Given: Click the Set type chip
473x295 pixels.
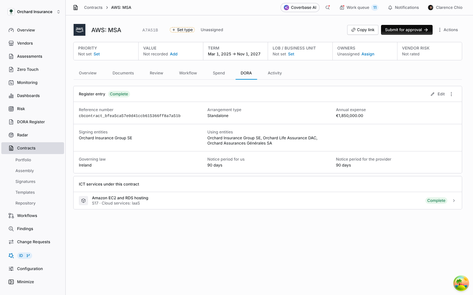Looking at the screenshot, I should (182, 30).
